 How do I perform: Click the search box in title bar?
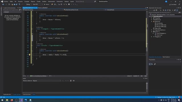[86, 1]
